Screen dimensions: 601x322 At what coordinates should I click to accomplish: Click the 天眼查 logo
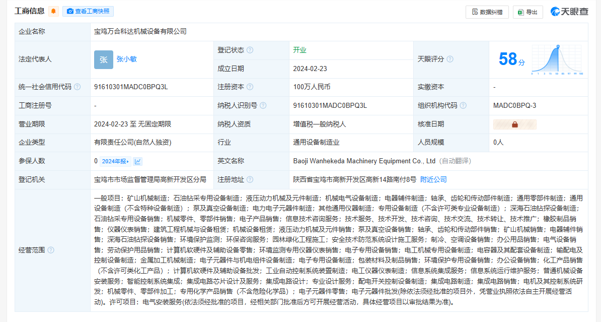click(570, 12)
